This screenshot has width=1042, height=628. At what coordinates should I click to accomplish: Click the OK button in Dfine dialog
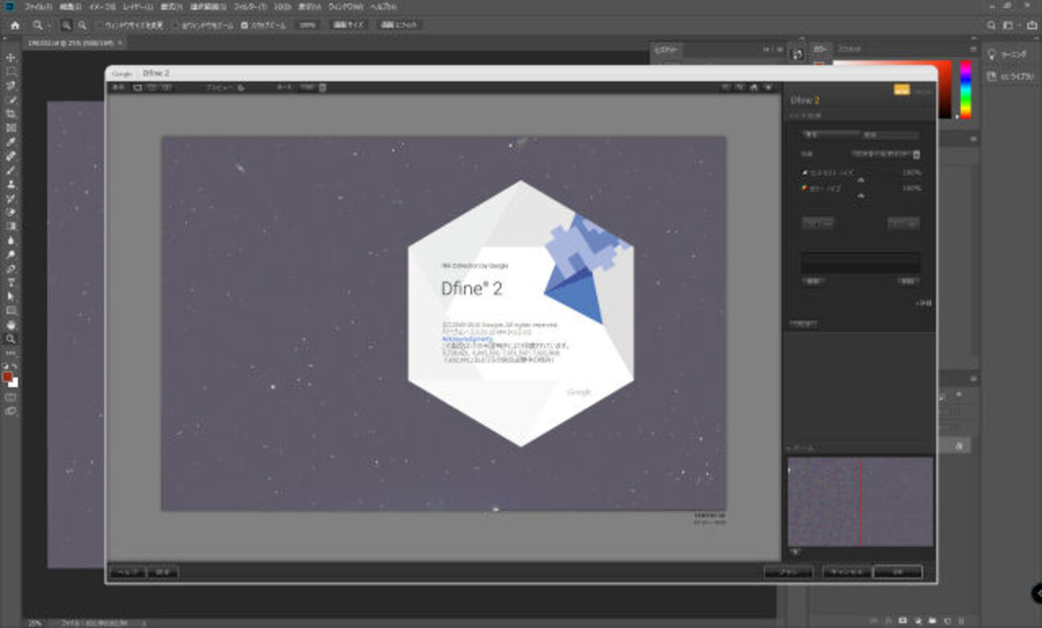[x=897, y=572]
